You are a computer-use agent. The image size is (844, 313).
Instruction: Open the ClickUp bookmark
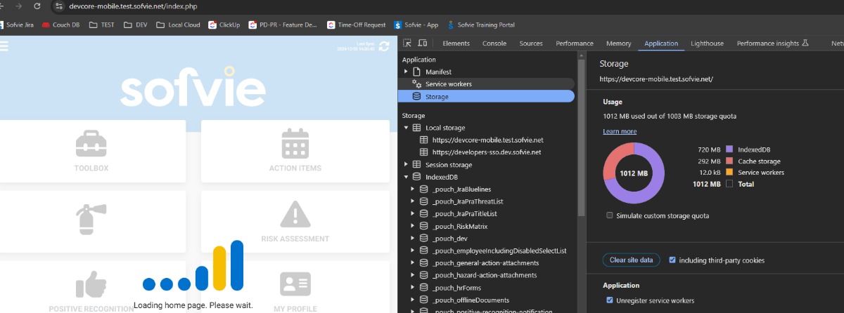click(x=224, y=25)
